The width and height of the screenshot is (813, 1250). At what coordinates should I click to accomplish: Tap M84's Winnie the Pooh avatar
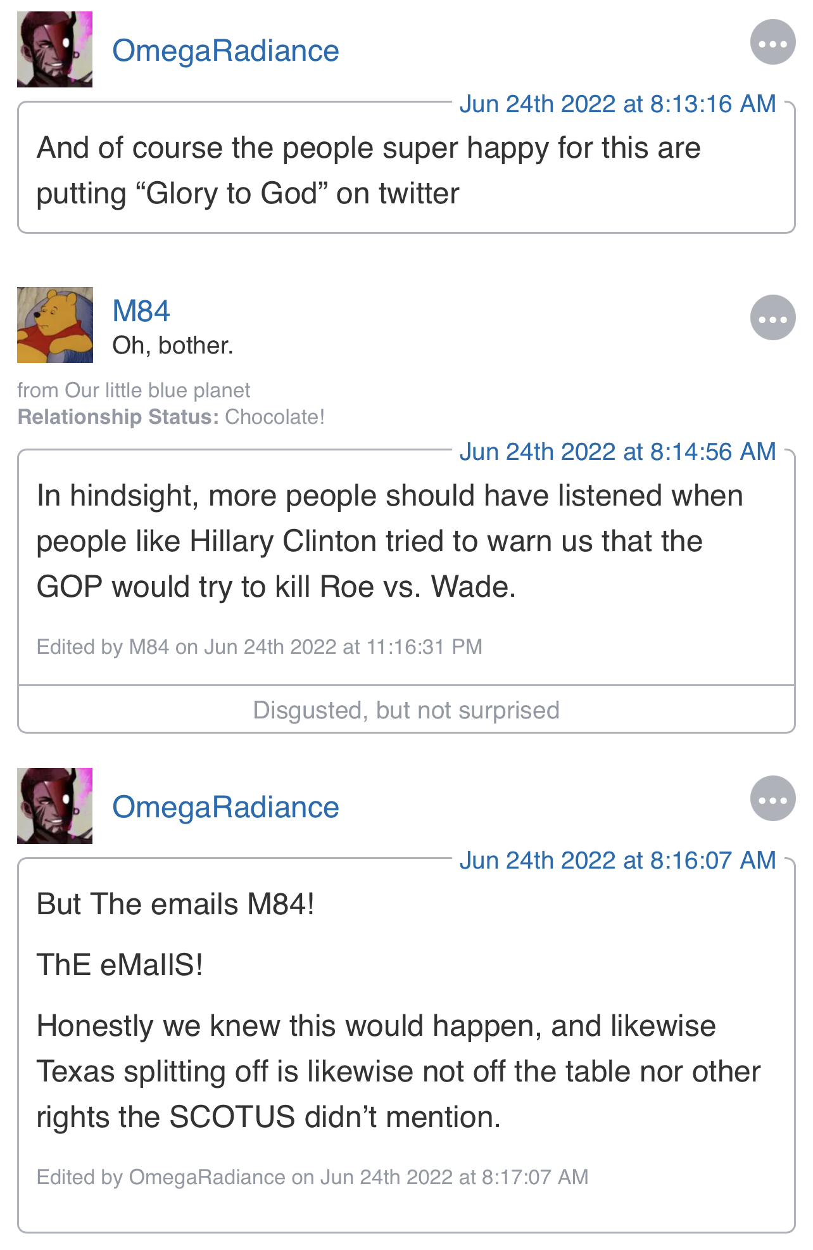click(x=54, y=325)
